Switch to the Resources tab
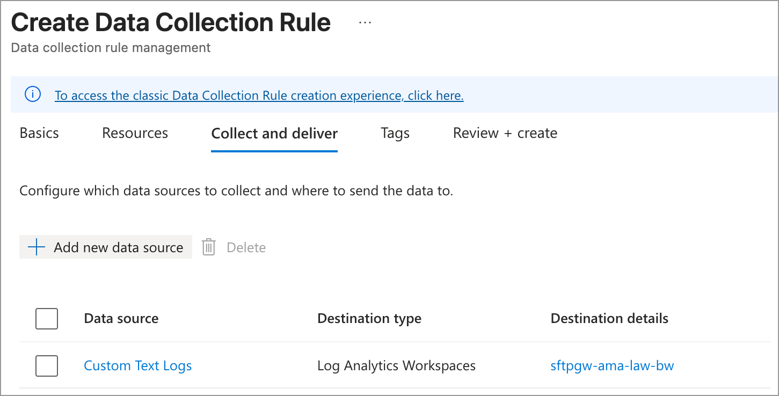Viewport: 779px width, 396px height. tap(135, 133)
